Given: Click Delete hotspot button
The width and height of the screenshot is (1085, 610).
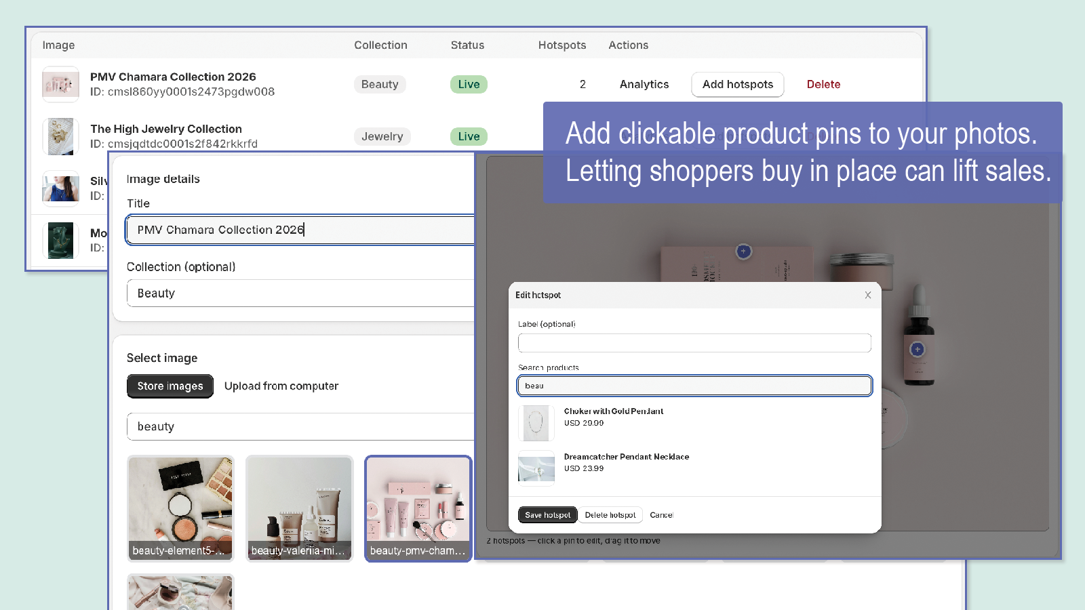Looking at the screenshot, I should pos(610,515).
